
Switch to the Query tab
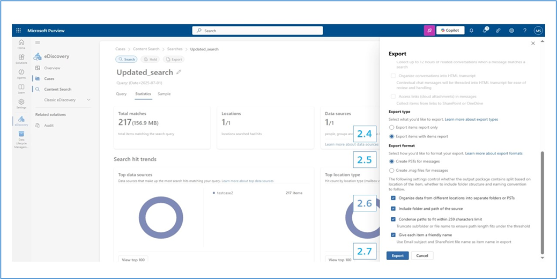121,94
